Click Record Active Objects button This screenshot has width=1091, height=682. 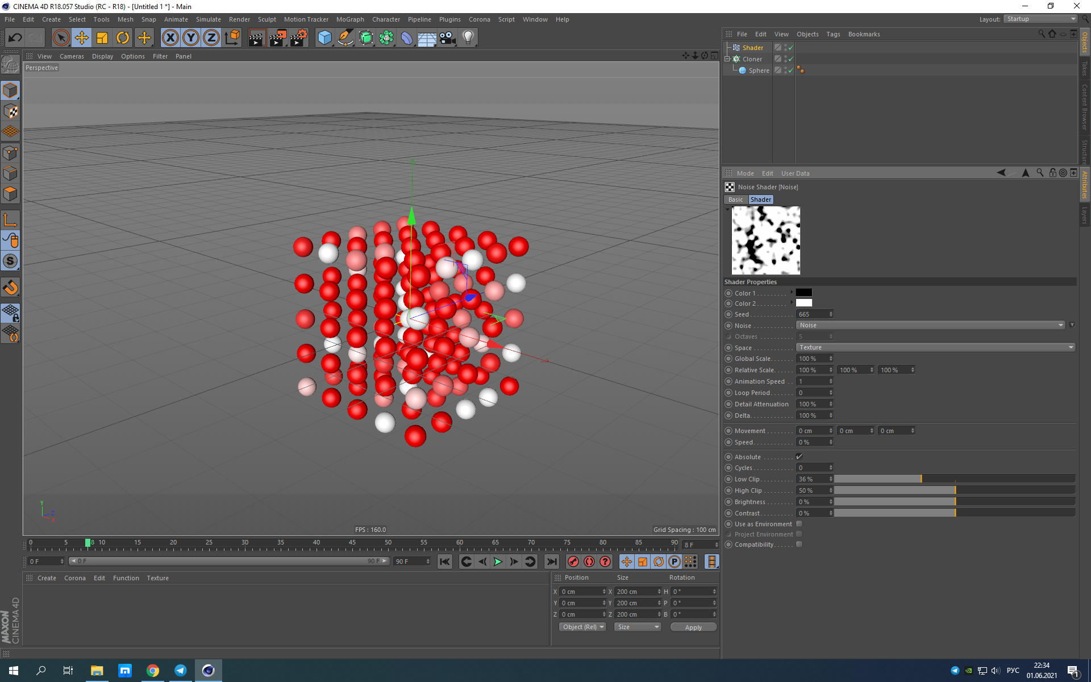573,562
